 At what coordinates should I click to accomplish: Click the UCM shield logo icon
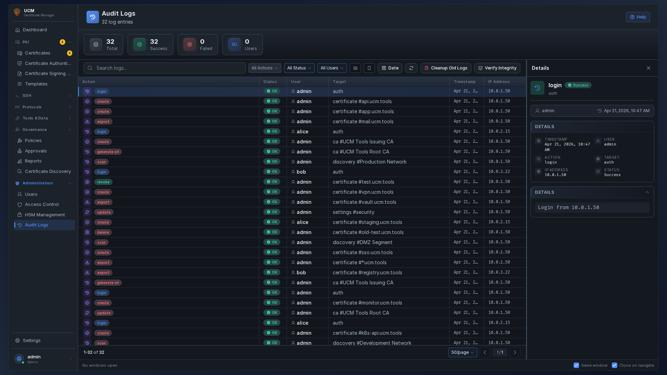17,12
